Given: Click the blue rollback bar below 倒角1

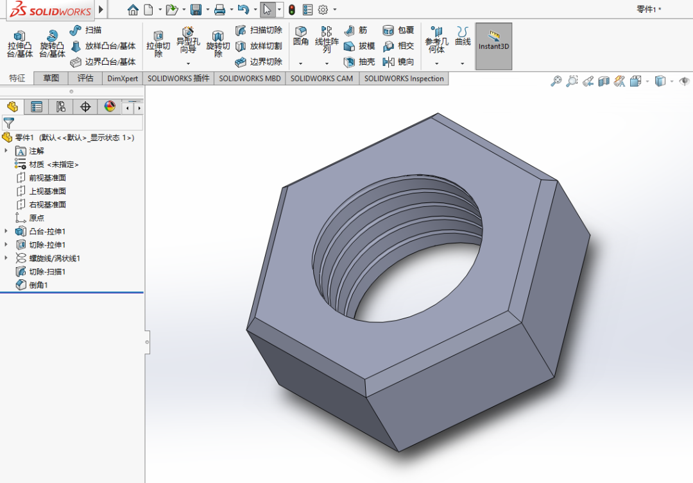Looking at the screenshot, I should [72, 293].
